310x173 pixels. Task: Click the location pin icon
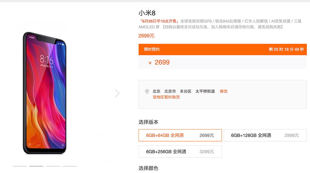[147, 91]
